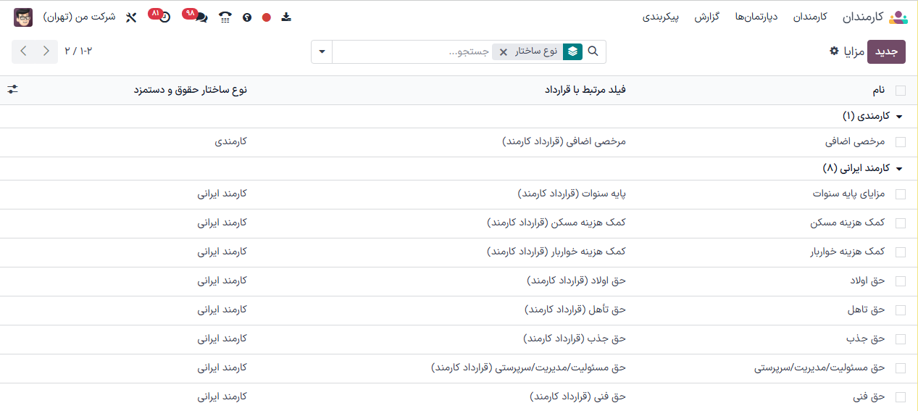Click the column settings adjust icon
918x411 pixels.
pos(13,90)
